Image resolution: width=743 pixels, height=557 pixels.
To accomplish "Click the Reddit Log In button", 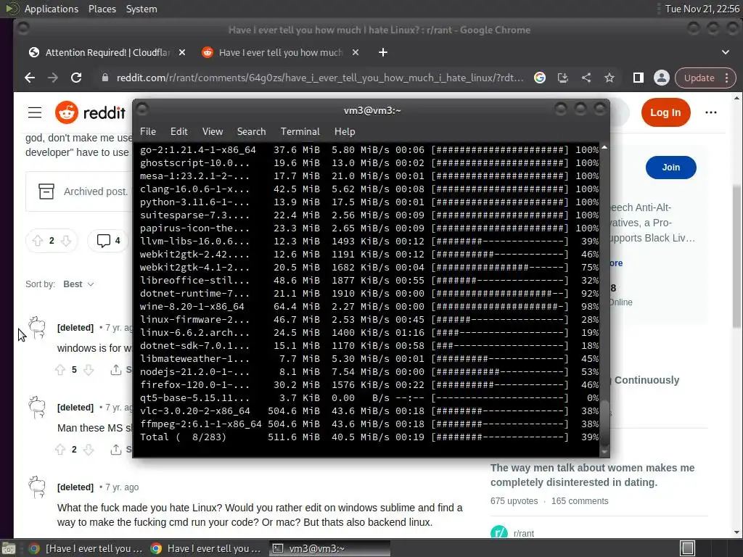I will tap(666, 112).
